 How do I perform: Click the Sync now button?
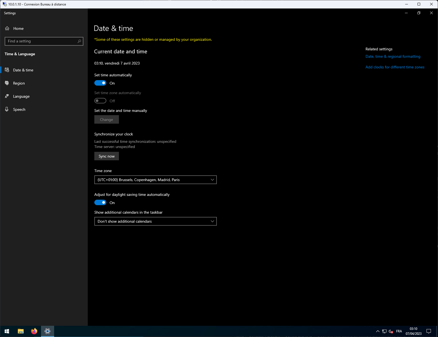pyautogui.click(x=106, y=156)
